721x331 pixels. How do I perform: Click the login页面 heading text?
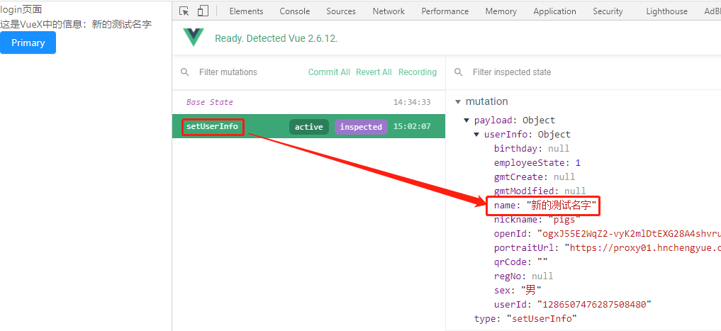pyautogui.click(x=21, y=9)
